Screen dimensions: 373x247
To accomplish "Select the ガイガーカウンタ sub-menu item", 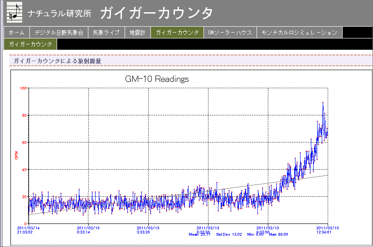I will pos(30,44).
